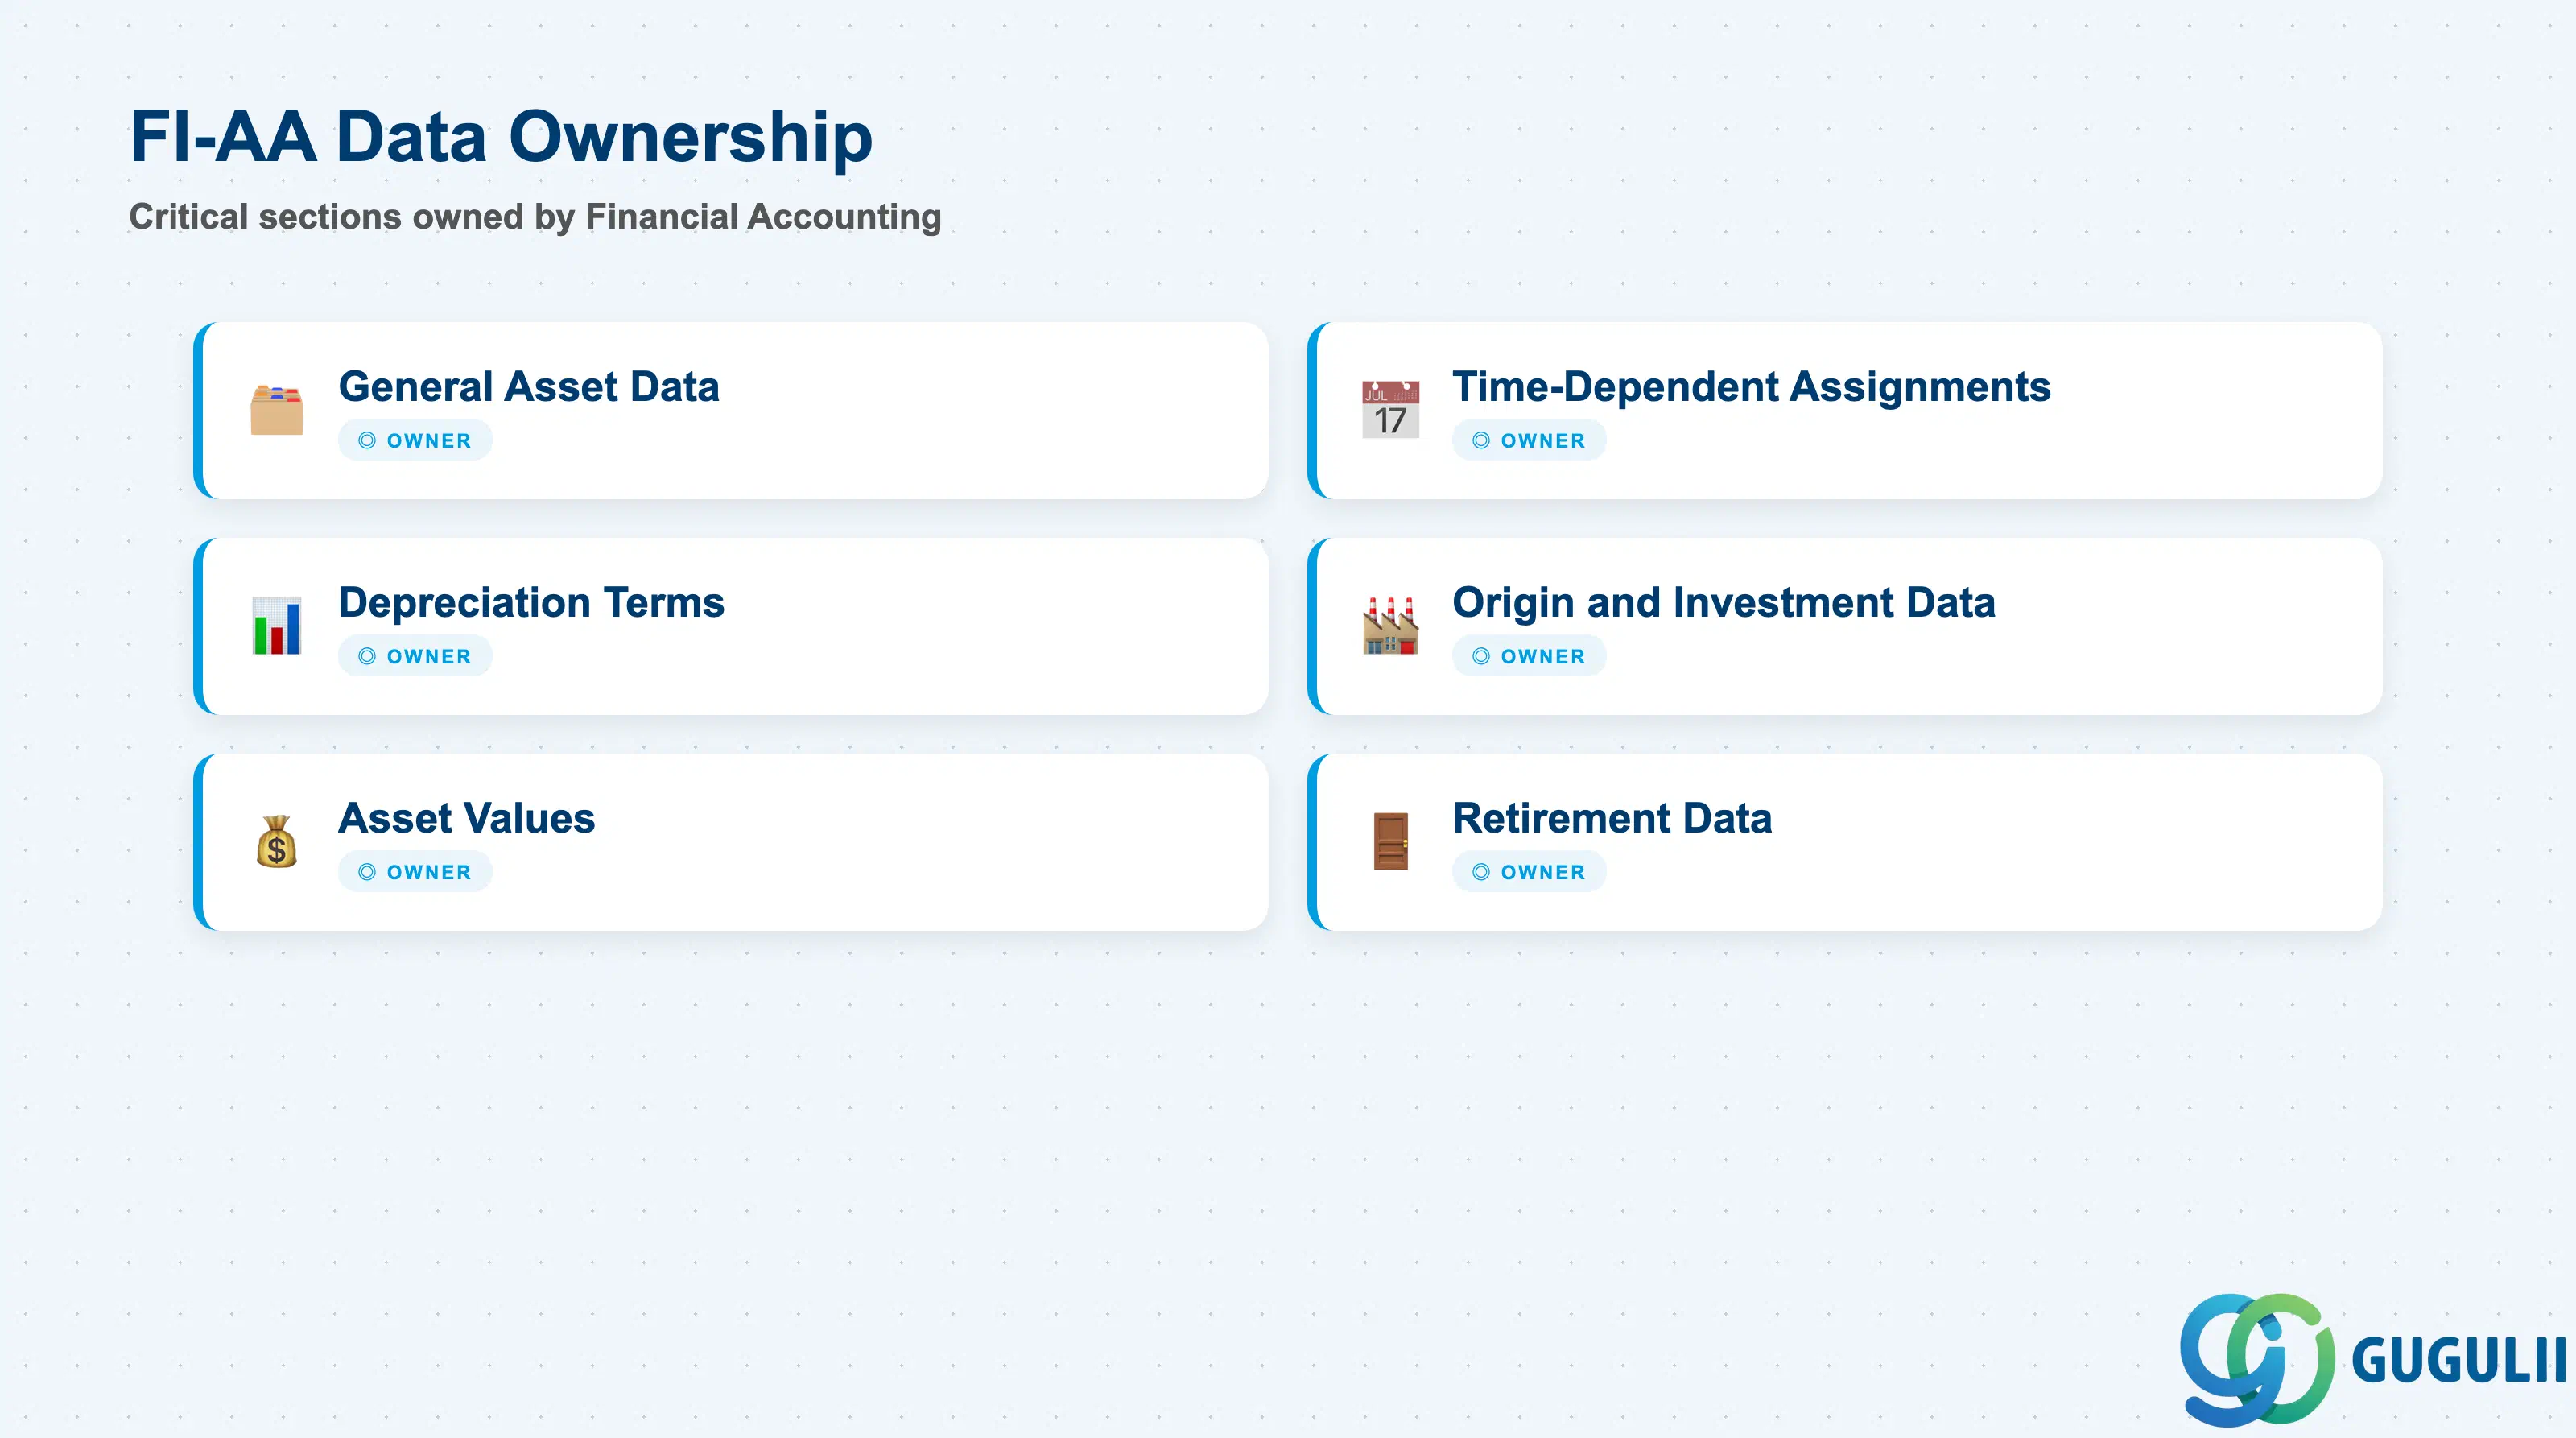Click the card file box icon
Screen dimensions: 2576x1438
[x=276, y=410]
